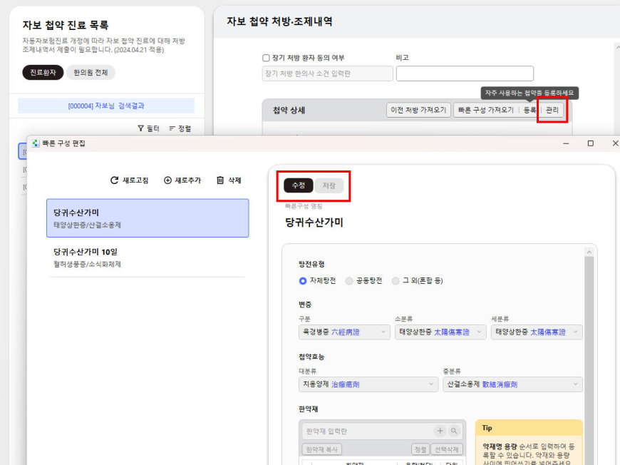
Task: Maximize the 빠른 구성 편집 window
Action: [590, 143]
